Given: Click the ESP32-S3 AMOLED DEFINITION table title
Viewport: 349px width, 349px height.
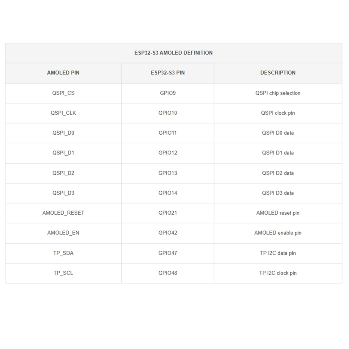Looking at the screenshot, I should pos(173,53).
